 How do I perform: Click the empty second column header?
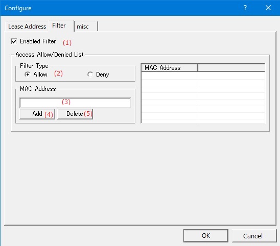click(x=231, y=67)
